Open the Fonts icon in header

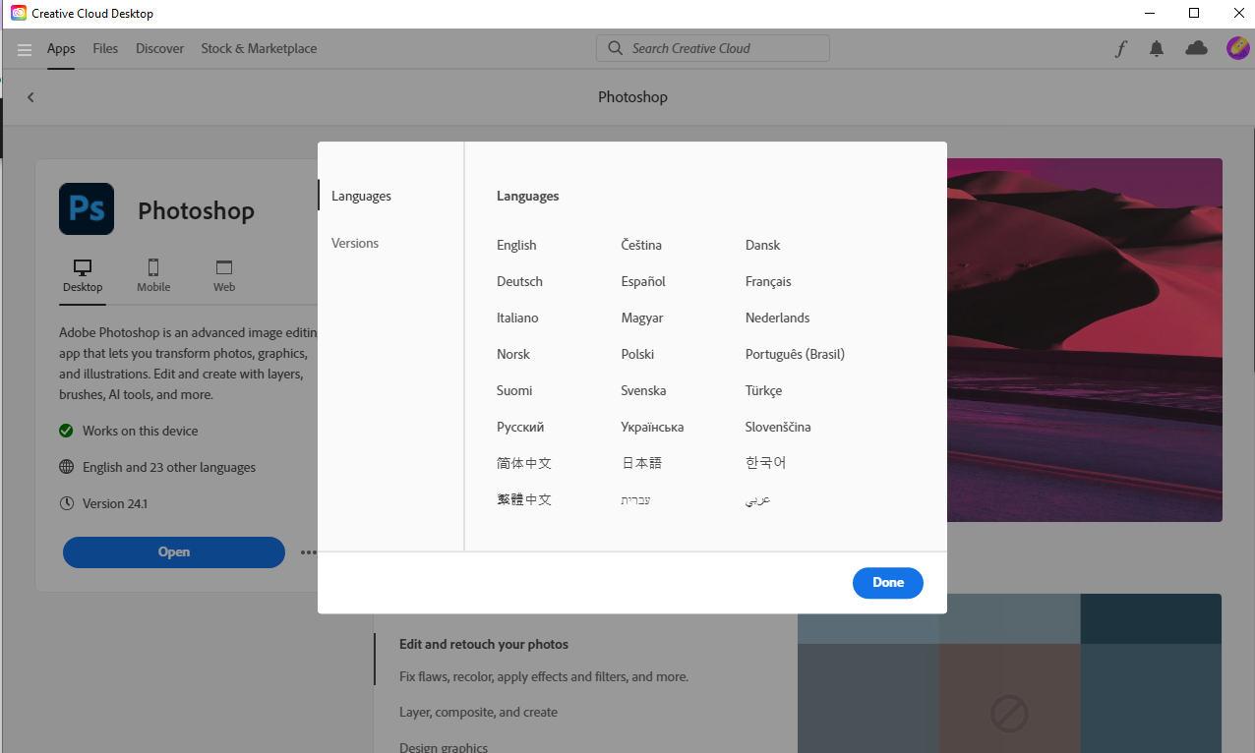click(x=1120, y=48)
